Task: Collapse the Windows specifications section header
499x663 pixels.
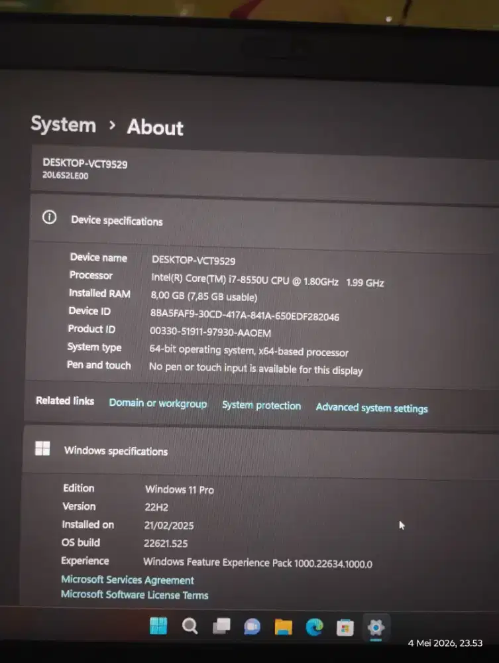Action: click(x=261, y=452)
